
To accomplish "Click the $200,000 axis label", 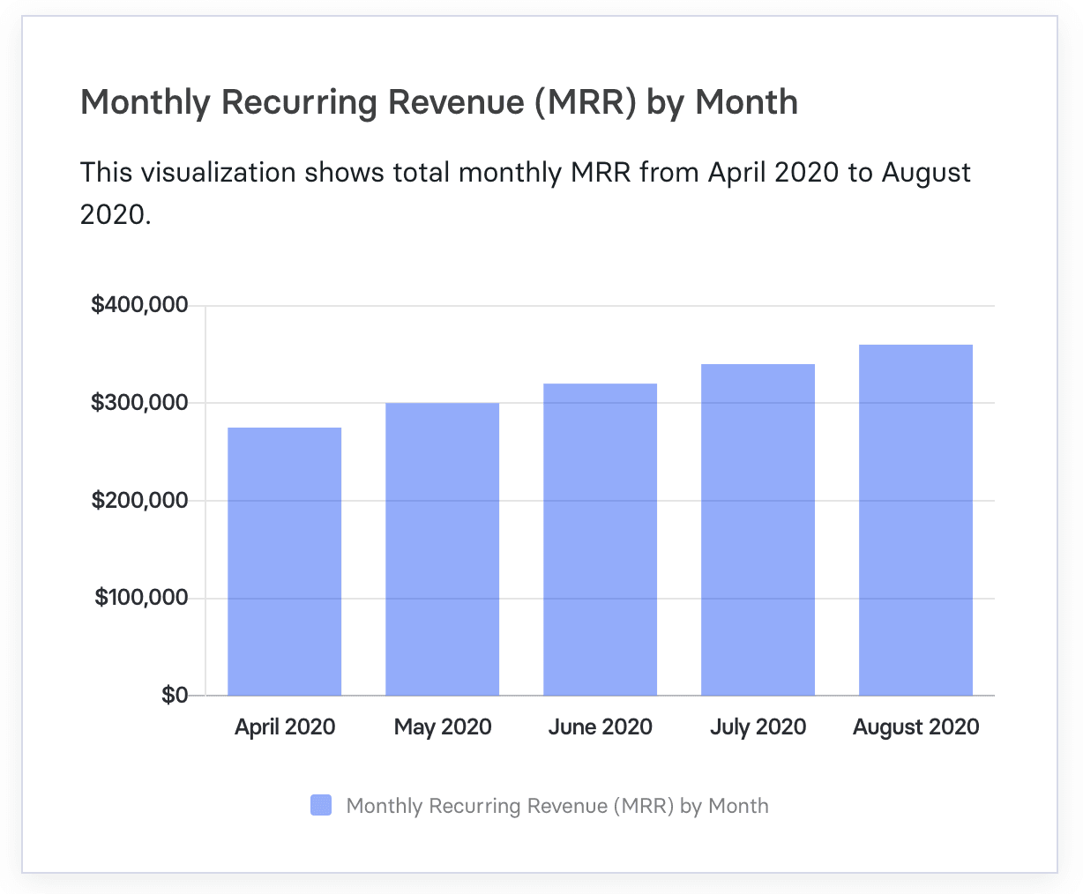I will [x=139, y=501].
